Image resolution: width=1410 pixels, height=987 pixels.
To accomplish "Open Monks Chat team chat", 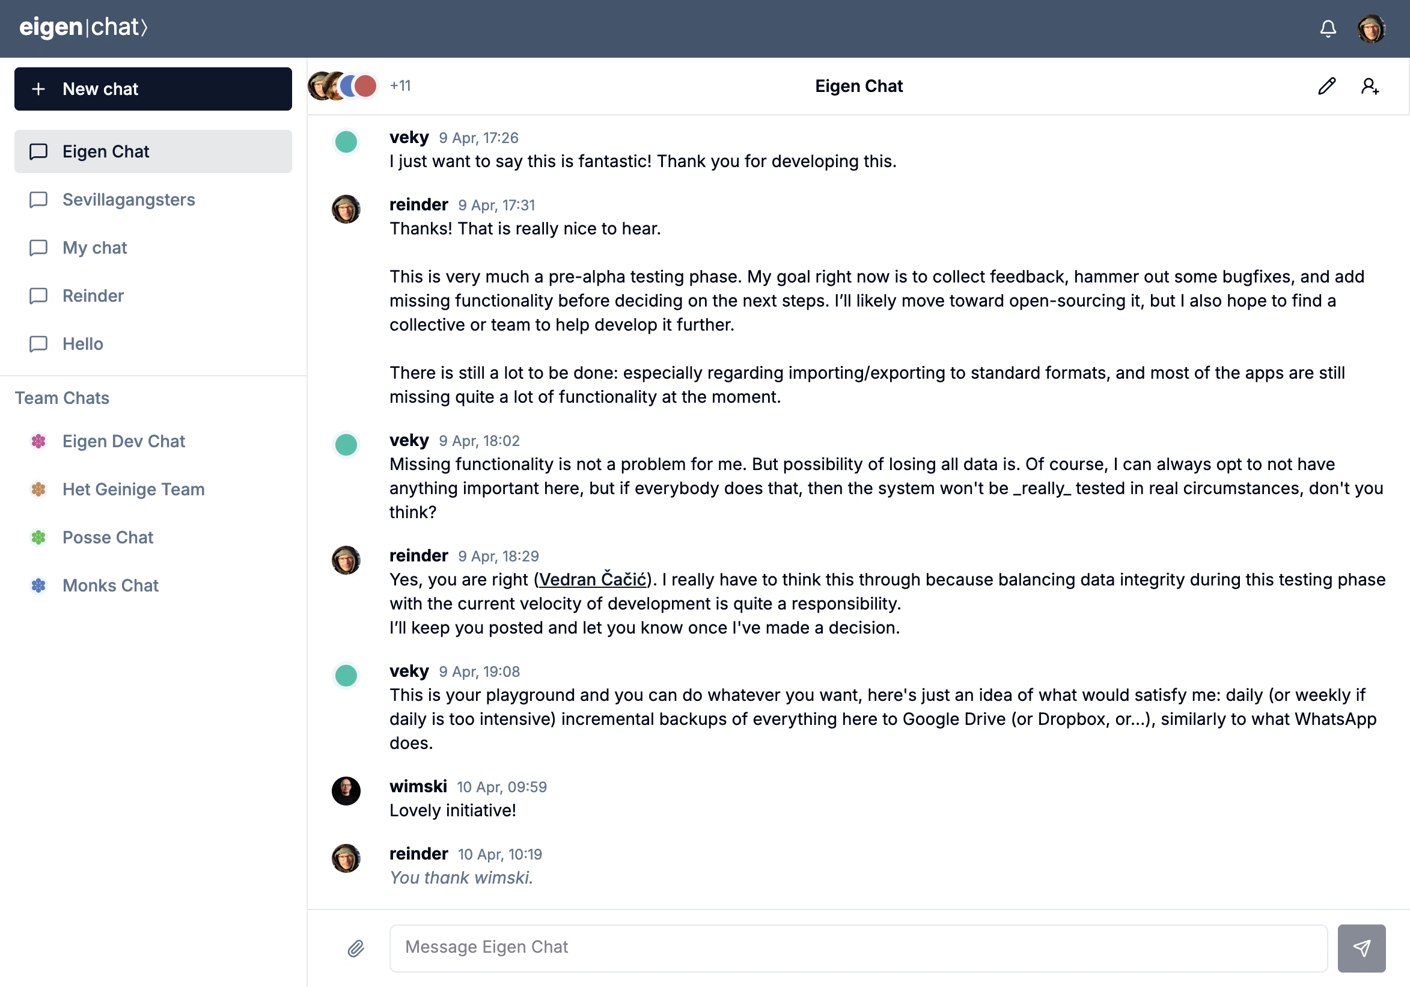I will [x=111, y=585].
